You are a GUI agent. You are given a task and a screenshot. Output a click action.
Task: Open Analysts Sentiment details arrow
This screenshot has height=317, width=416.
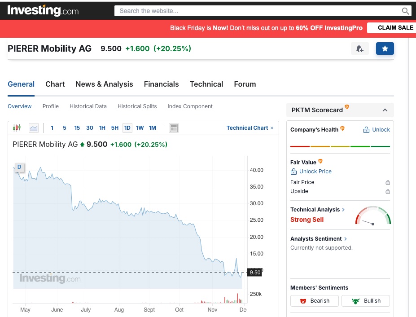346,239
